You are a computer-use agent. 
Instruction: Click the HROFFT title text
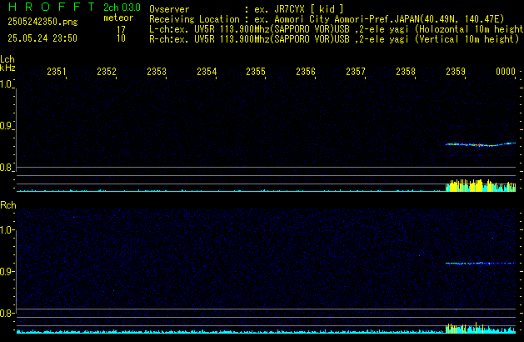tap(52, 7)
